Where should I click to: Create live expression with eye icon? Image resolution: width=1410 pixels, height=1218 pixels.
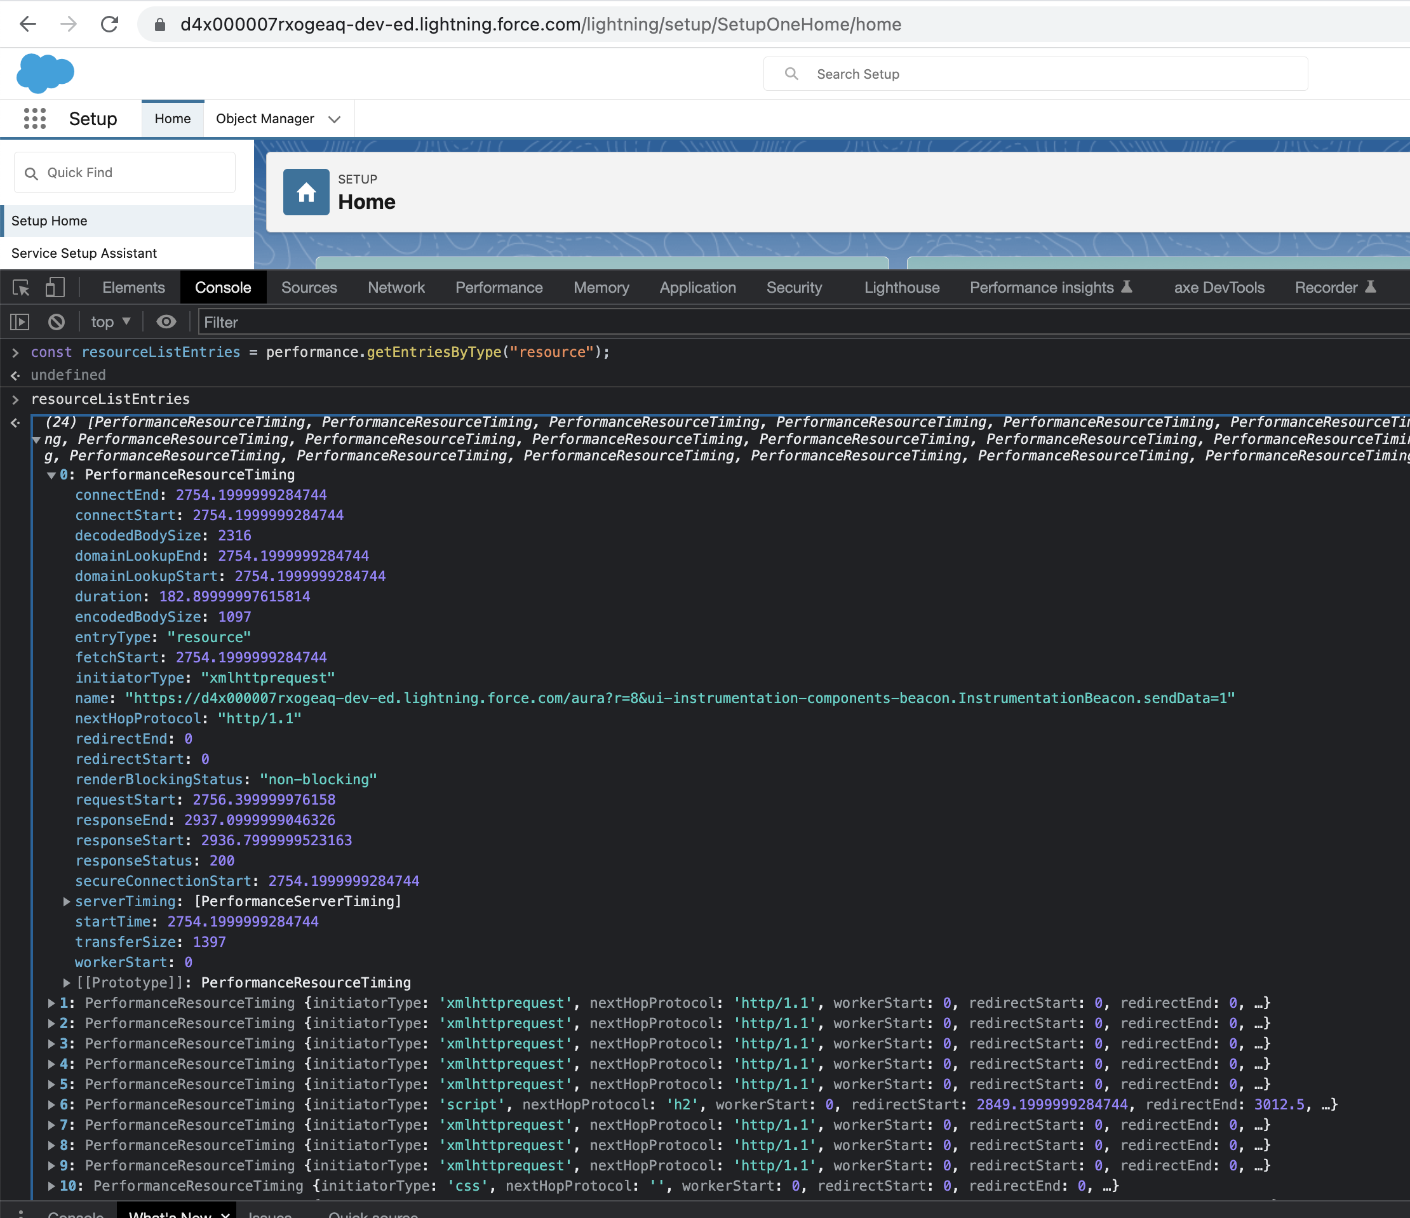pyautogui.click(x=166, y=322)
